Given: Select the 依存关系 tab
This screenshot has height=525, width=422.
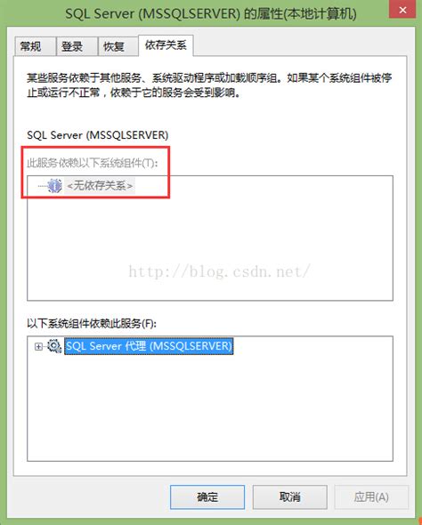Looking at the screenshot, I should tap(166, 44).
